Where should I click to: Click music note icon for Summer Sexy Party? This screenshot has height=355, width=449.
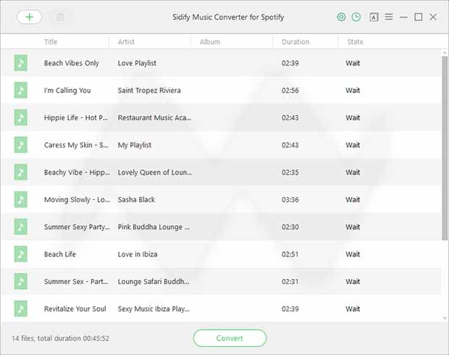(20, 227)
